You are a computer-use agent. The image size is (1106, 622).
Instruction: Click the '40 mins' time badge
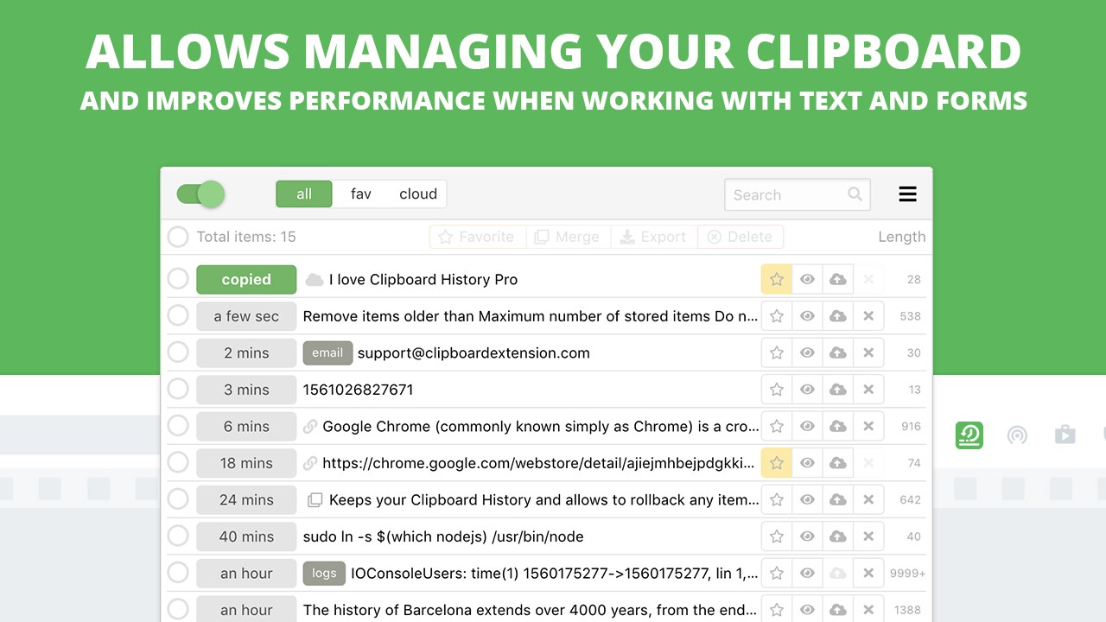click(x=246, y=536)
